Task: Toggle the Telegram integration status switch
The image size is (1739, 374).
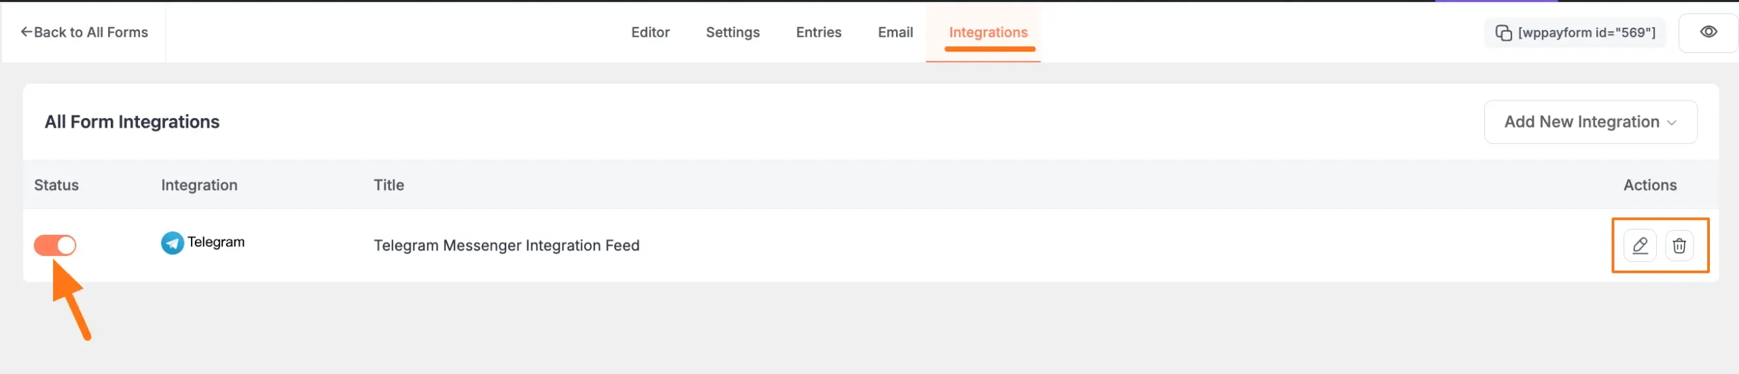Action: tap(55, 245)
